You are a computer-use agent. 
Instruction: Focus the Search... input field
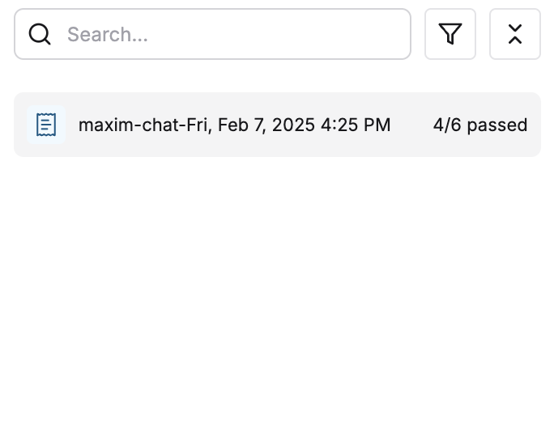pos(212,34)
